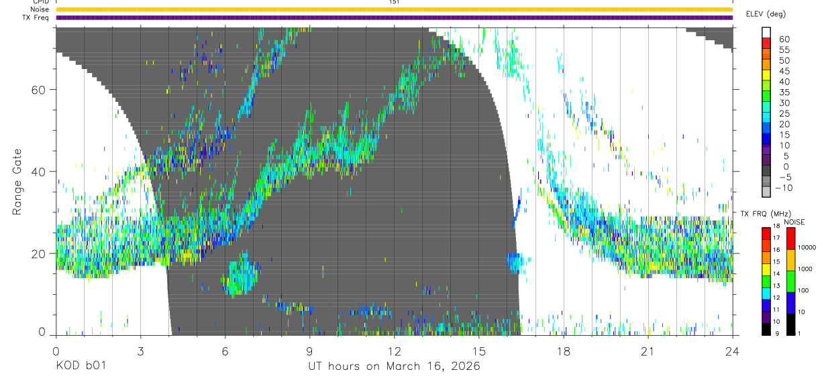
Task: Click NOISE colorbar value '100'
Action: [803, 290]
